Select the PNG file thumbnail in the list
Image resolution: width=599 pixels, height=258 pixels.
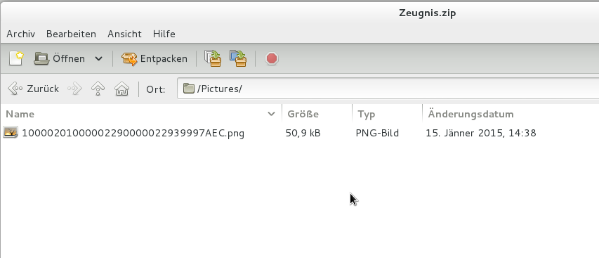coord(11,133)
